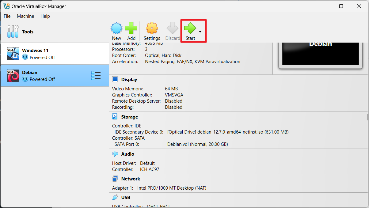Click the Storage section disk icon
The height and width of the screenshot is (208, 369).
[x=115, y=117]
